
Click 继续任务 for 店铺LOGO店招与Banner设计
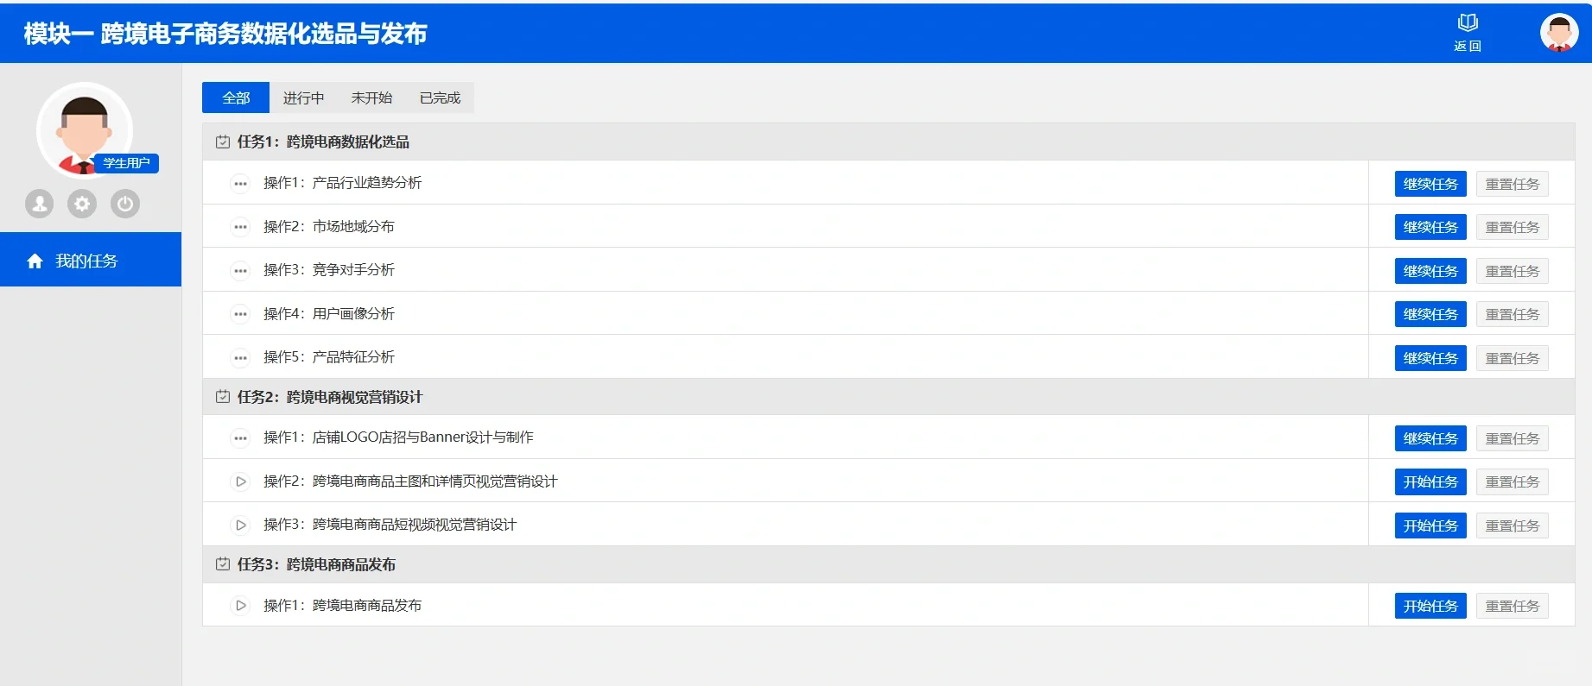click(1430, 438)
